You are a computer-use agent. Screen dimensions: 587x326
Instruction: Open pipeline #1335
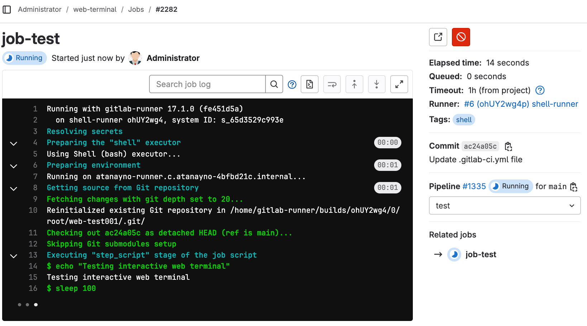click(475, 186)
